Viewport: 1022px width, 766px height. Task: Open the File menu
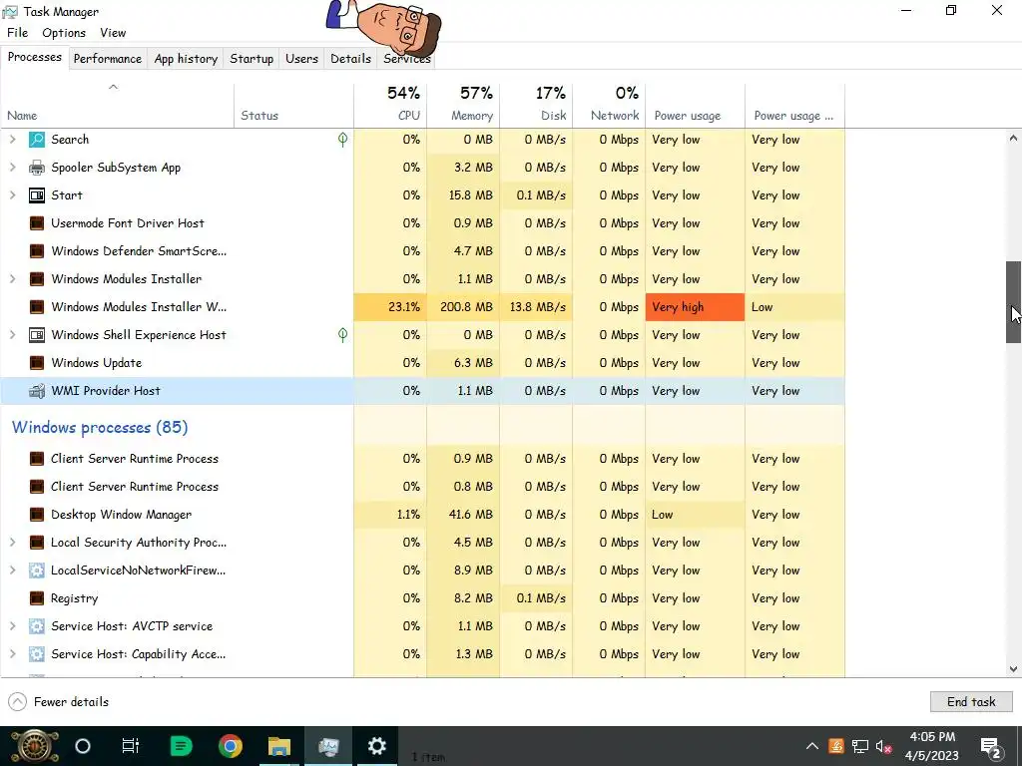point(18,33)
